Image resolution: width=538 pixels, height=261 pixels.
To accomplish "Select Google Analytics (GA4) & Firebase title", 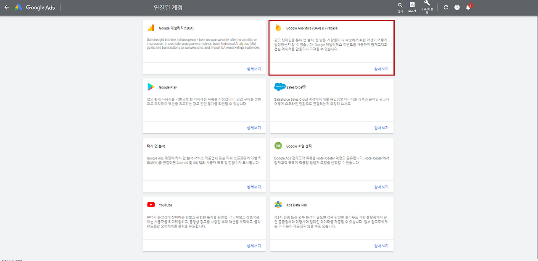I will [312, 29].
